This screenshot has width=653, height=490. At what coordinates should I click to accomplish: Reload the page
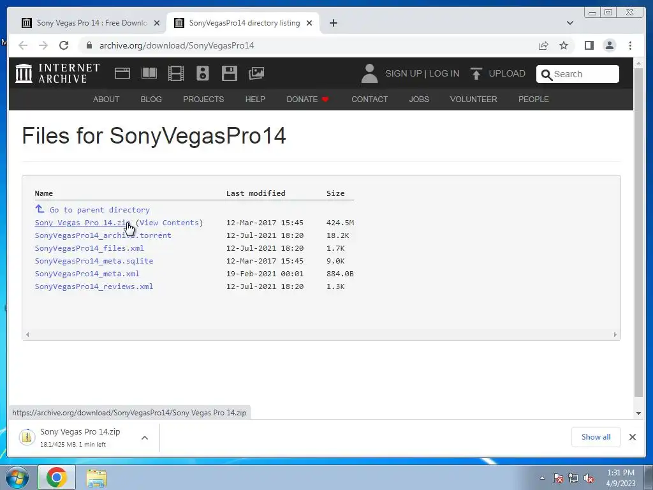pyautogui.click(x=64, y=45)
